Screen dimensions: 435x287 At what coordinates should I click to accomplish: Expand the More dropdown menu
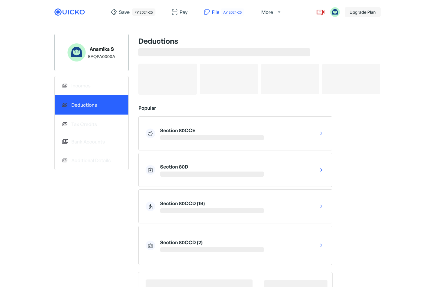[x=271, y=12]
